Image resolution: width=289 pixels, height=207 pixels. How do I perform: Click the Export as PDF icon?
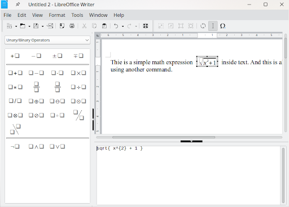[62, 26]
